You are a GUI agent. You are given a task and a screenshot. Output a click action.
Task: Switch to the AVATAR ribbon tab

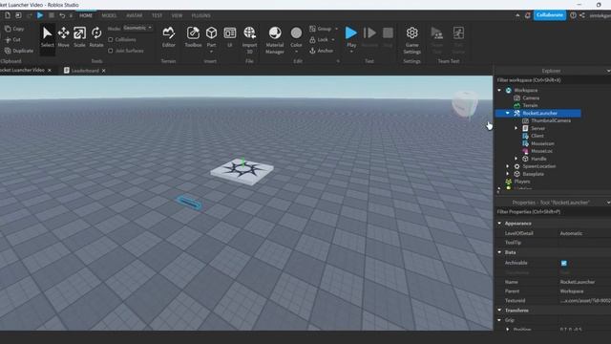click(x=134, y=15)
